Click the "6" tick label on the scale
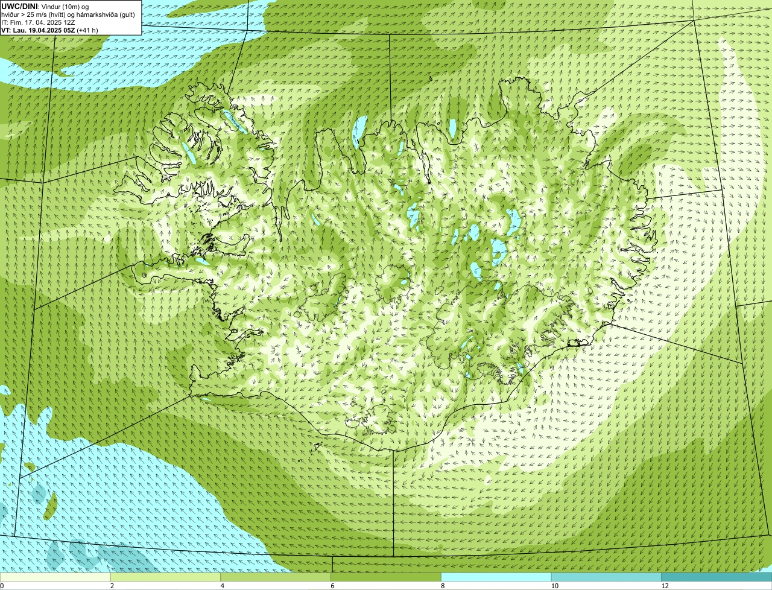 coord(332,586)
